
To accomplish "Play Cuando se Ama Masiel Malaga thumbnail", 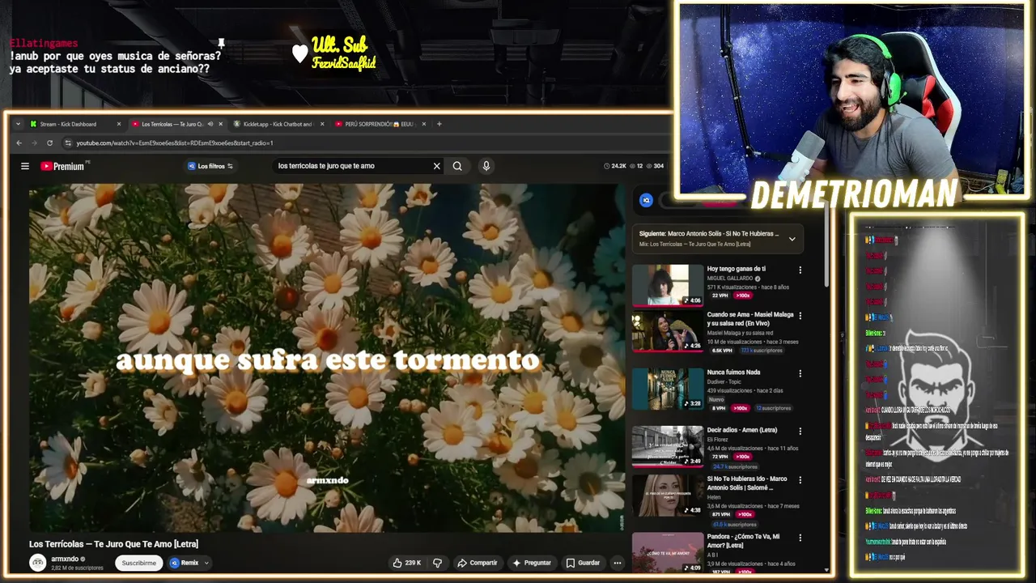I will pyautogui.click(x=668, y=331).
